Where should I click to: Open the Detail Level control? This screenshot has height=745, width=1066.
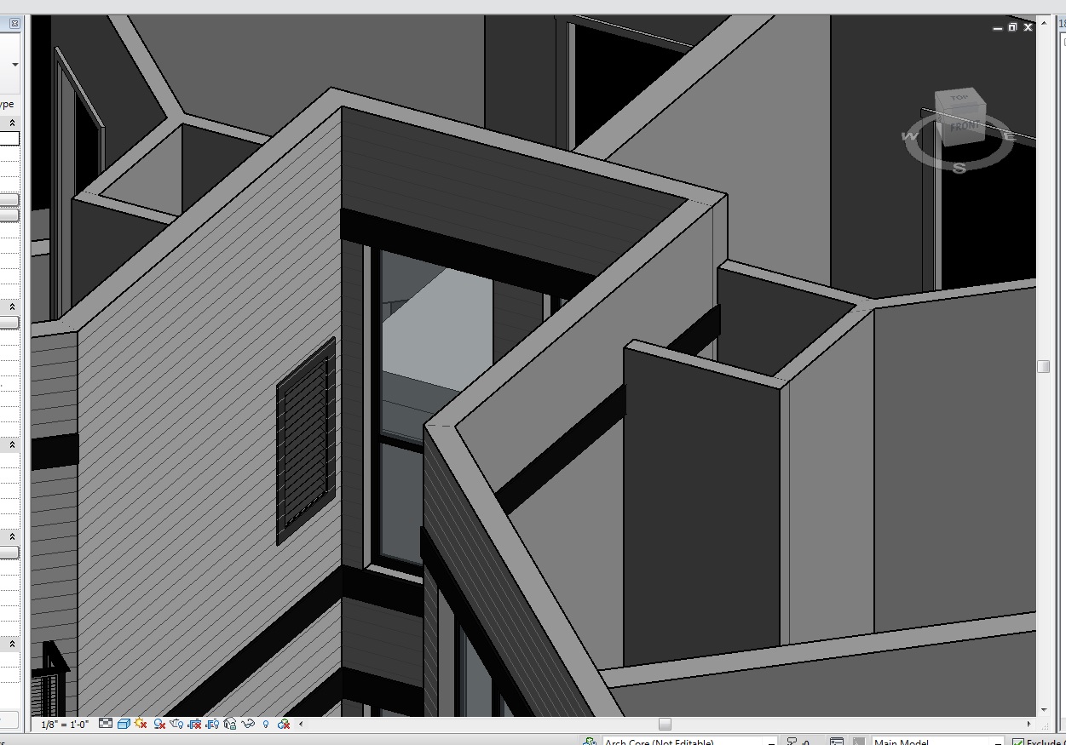coord(106,724)
